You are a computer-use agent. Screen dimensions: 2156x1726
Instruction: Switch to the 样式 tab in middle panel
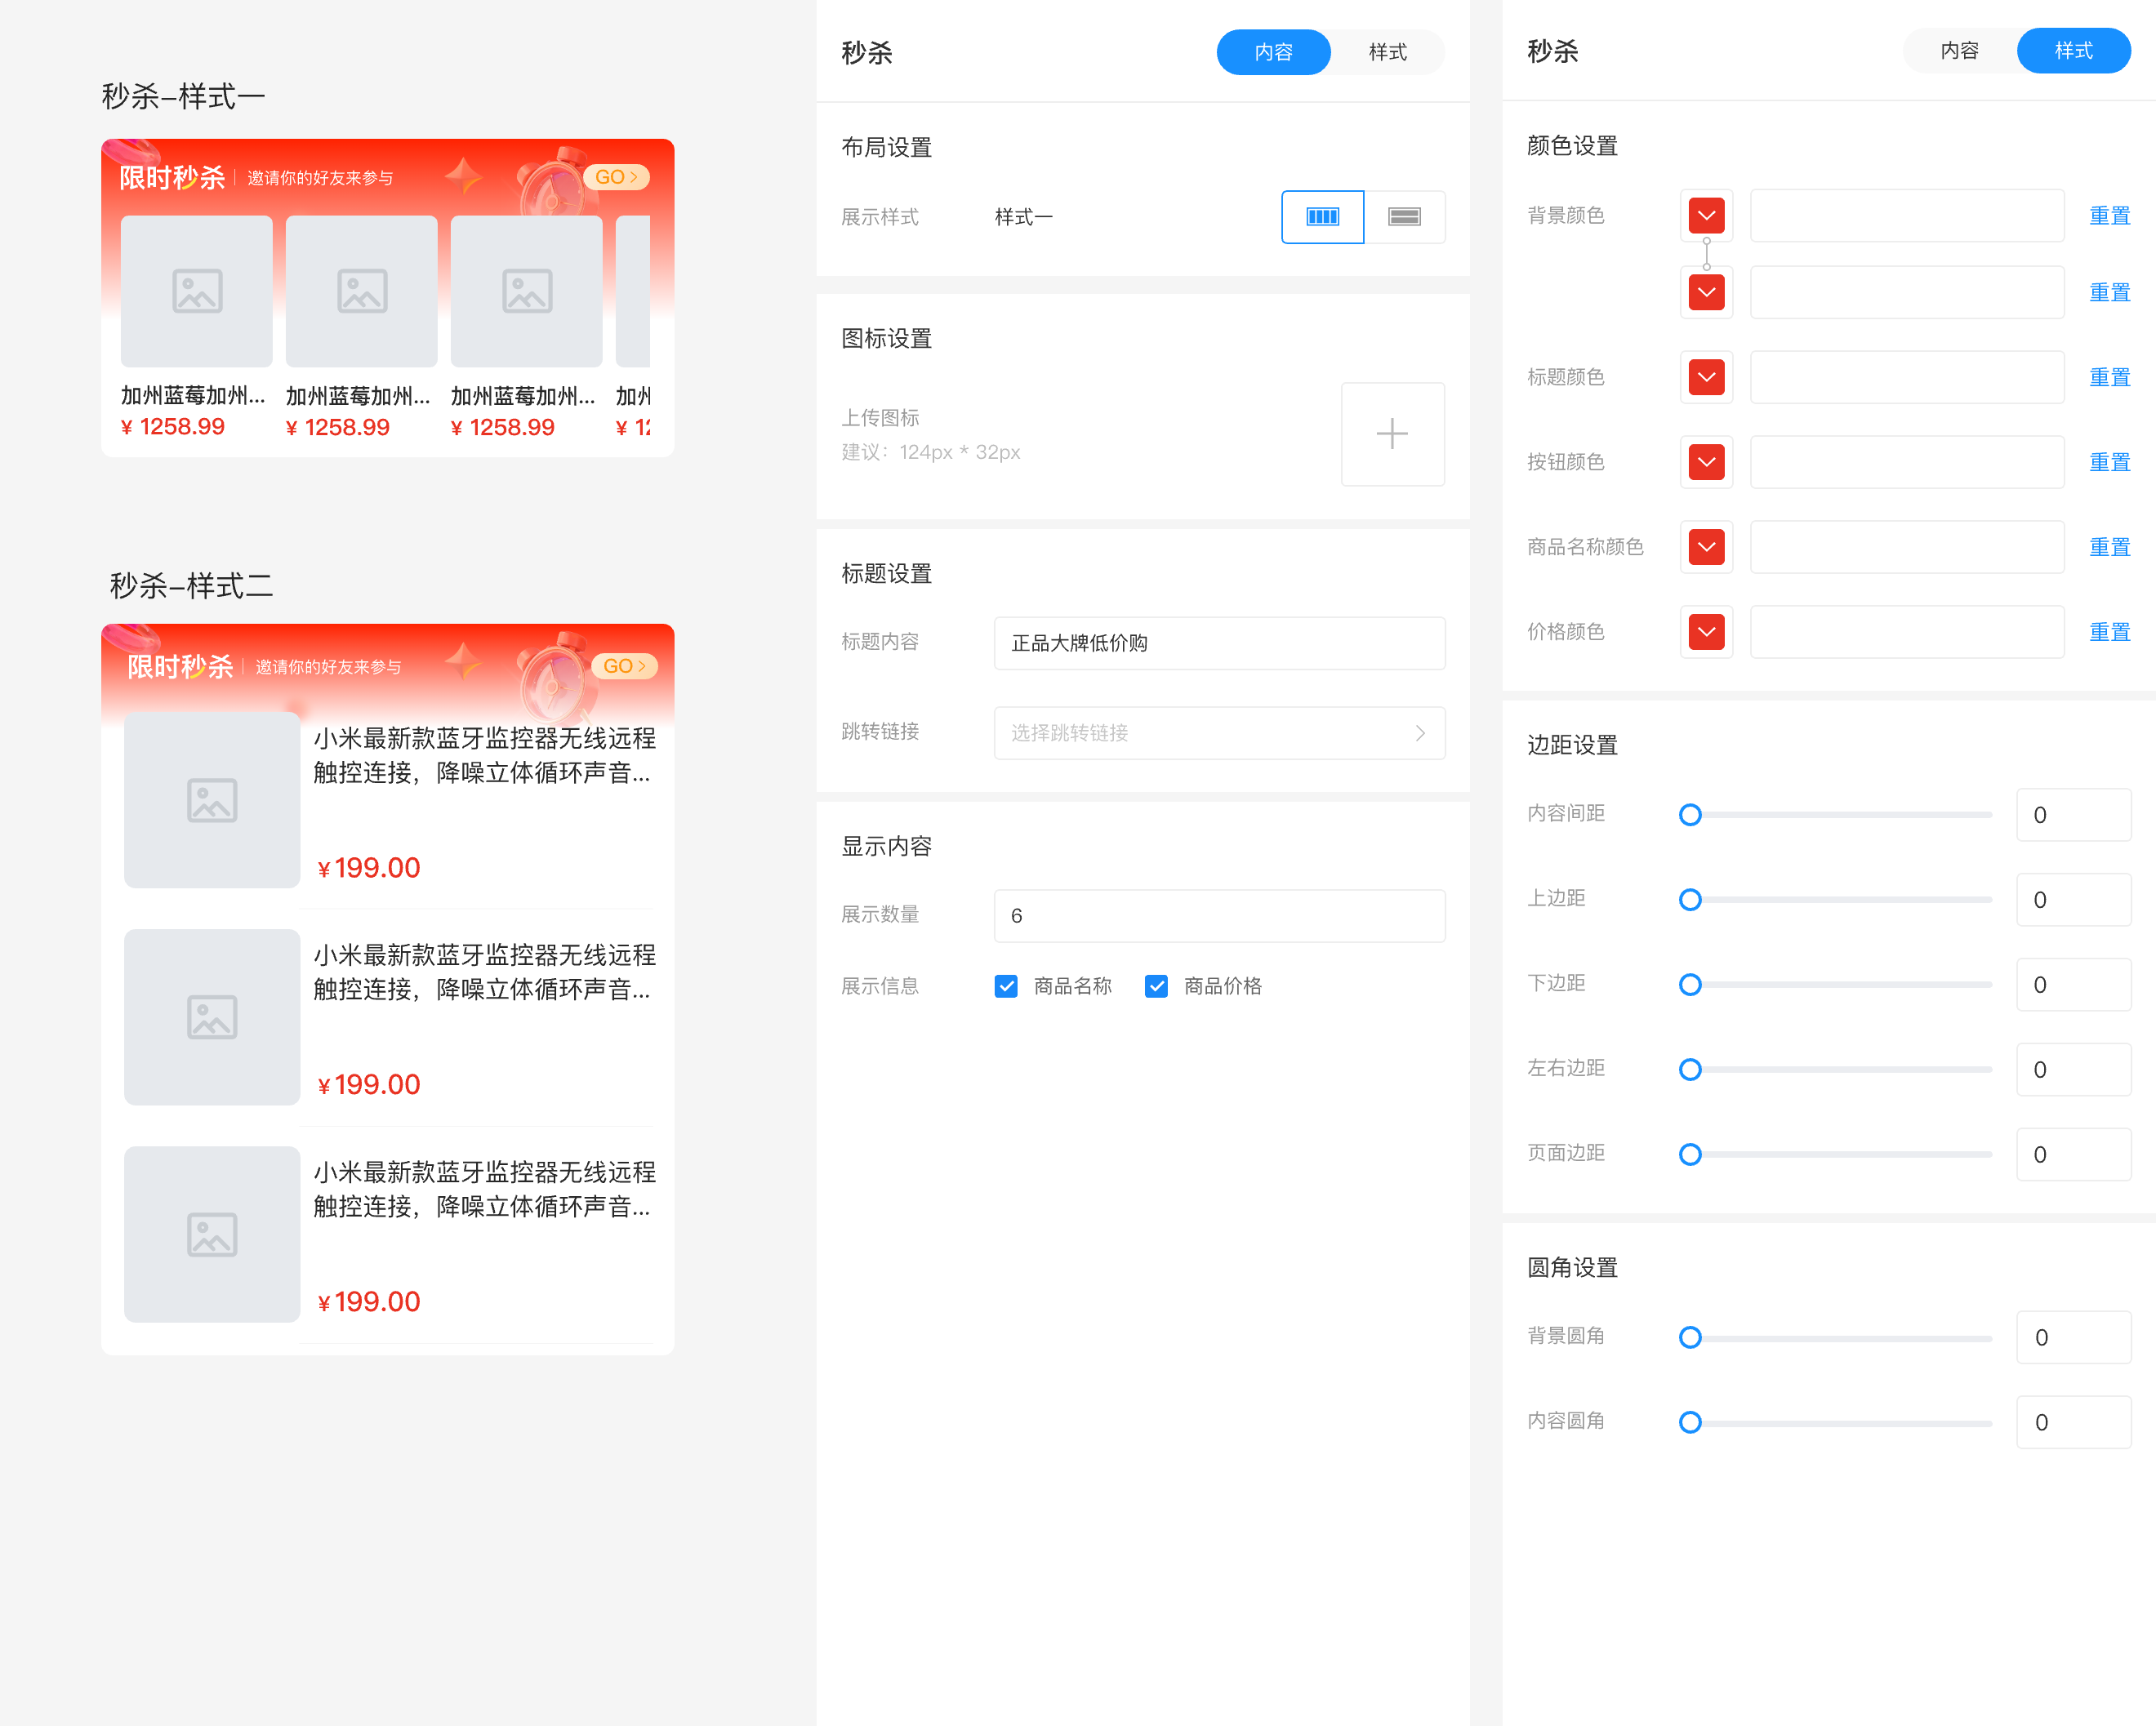[1387, 52]
